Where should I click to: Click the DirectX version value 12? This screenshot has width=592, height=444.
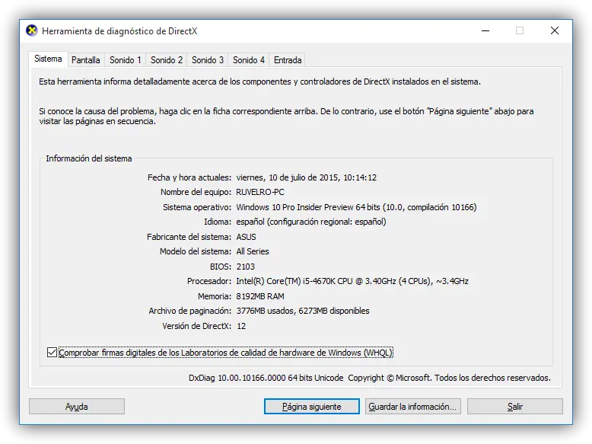pyautogui.click(x=241, y=326)
